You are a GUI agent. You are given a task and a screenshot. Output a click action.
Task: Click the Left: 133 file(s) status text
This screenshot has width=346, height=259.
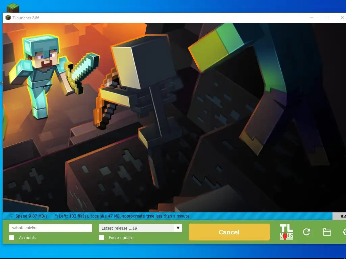click(124, 216)
